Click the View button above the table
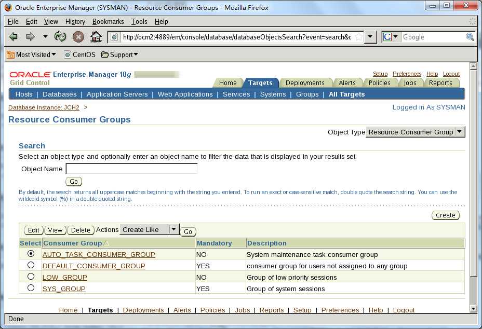This screenshot has width=482, height=329. 55,230
